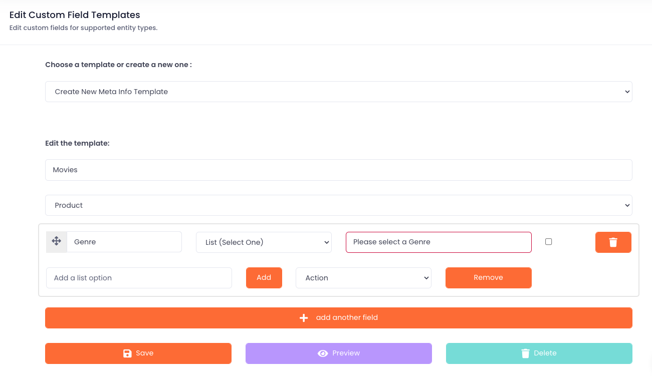Click the add another field button

[x=339, y=318]
